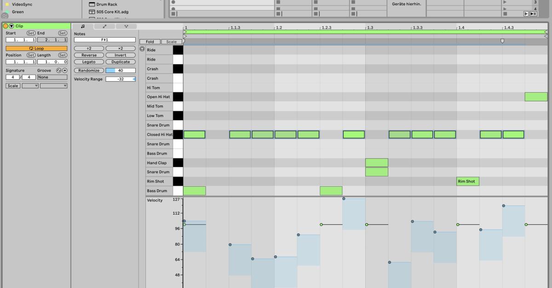
Task: Disable the clip with the orange activator circle
Action: coord(6,26)
